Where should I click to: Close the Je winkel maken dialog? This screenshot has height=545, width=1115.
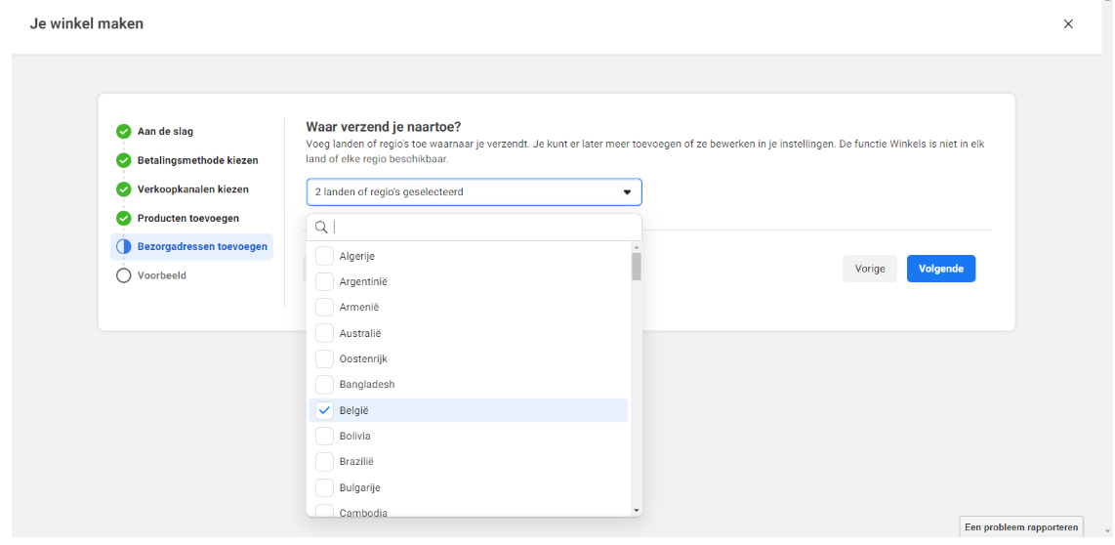1068,24
